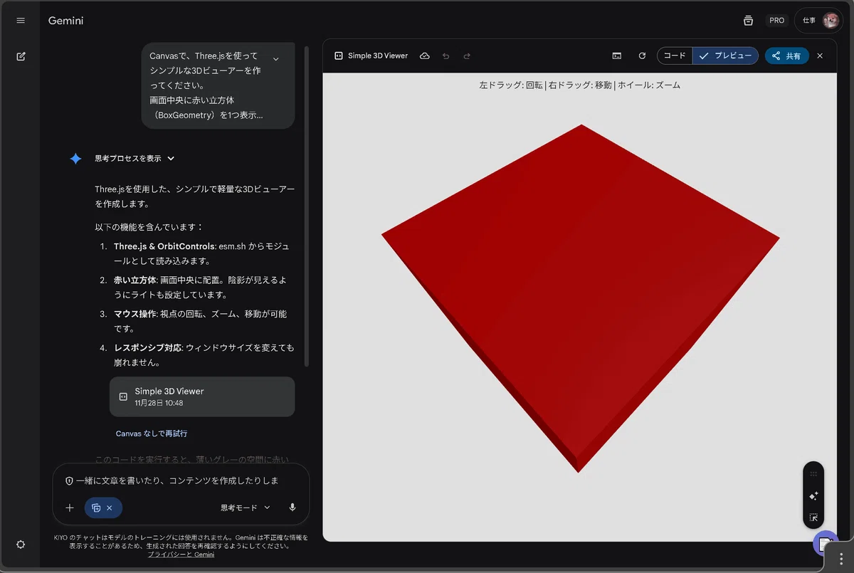The width and height of the screenshot is (854, 573).
Task: Close the Simple 3D Viewer canvas panel
Action: tap(820, 56)
